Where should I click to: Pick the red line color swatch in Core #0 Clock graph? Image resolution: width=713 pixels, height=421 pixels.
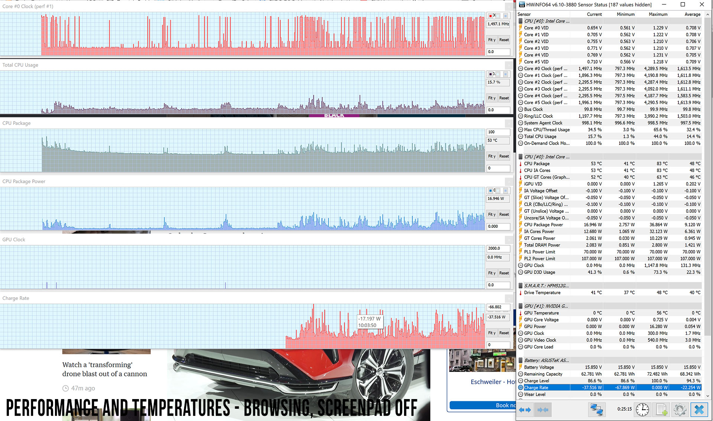coord(491,16)
